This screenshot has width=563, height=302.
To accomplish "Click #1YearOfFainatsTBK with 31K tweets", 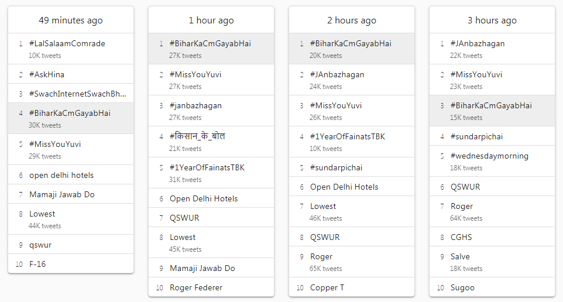I will [x=211, y=173].
